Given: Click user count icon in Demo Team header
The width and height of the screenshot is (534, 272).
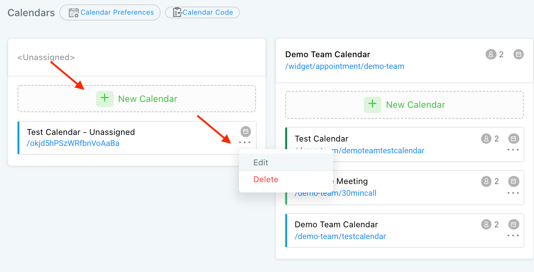Looking at the screenshot, I should [x=491, y=55].
